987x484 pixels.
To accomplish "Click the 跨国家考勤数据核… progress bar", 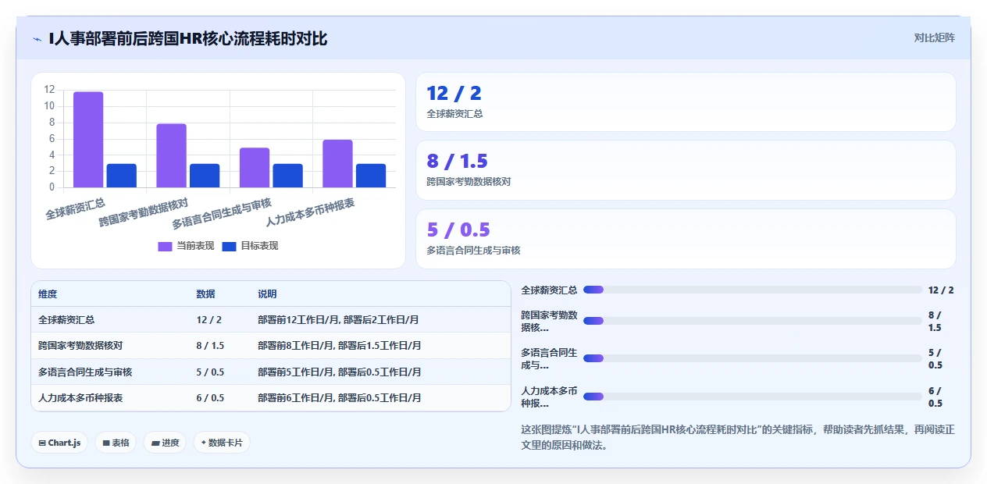I will (753, 321).
